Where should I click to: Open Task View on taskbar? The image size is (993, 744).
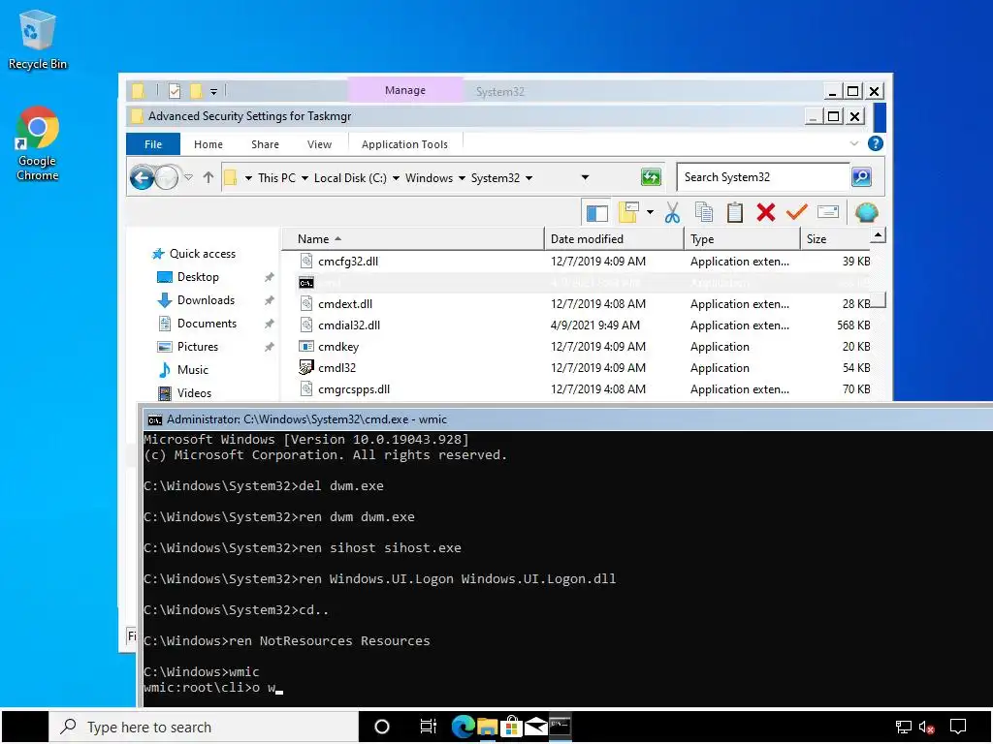click(429, 727)
